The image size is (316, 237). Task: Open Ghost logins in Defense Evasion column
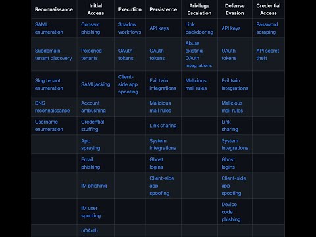pyautogui.click(x=228, y=163)
